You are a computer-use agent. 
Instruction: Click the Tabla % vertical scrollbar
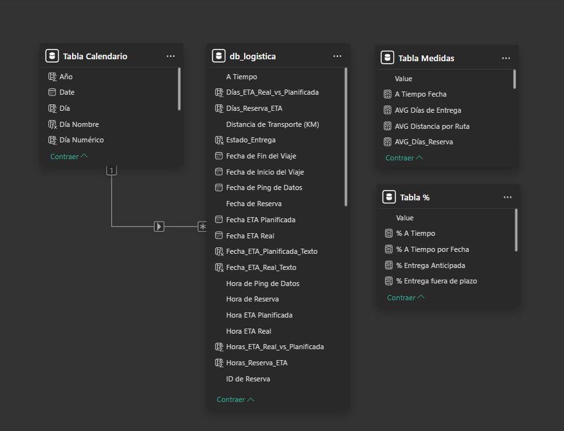pyautogui.click(x=516, y=230)
